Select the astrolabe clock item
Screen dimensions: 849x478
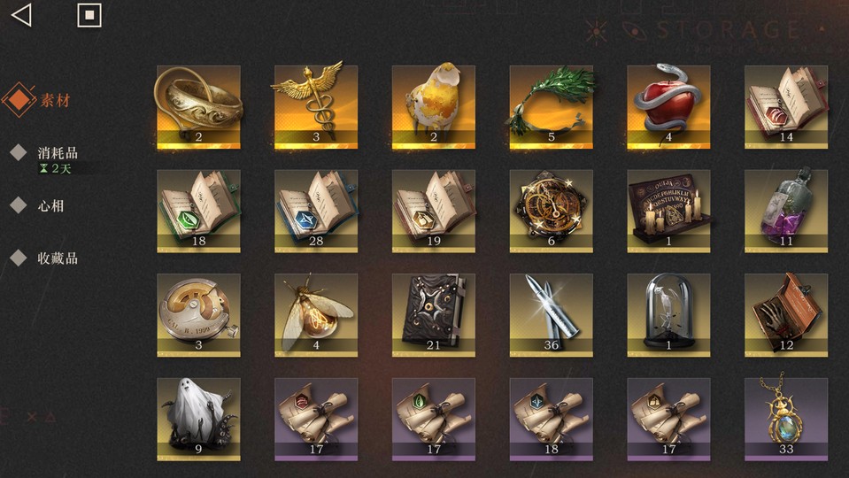[552, 212]
